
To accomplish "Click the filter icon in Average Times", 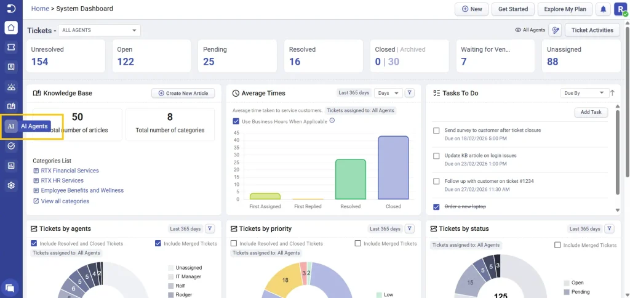I will (x=409, y=93).
